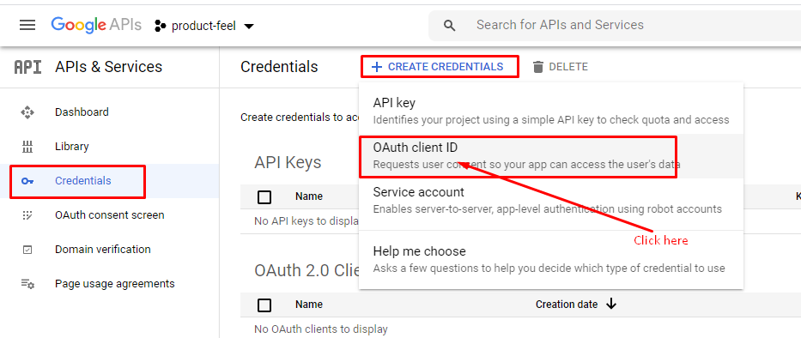Click the trash can Delete icon
The height and width of the screenshot is (338, 801).
(x=538, y=67)
